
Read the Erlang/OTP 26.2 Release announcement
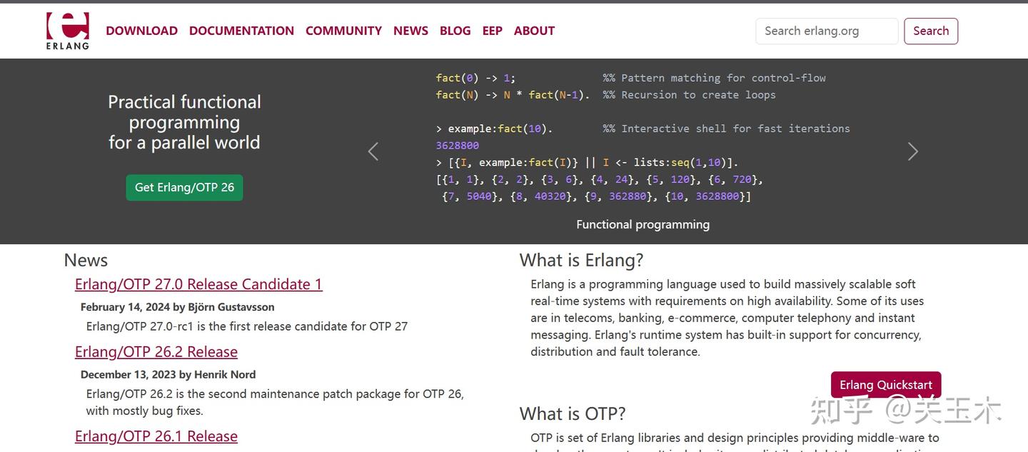point(156,351)
